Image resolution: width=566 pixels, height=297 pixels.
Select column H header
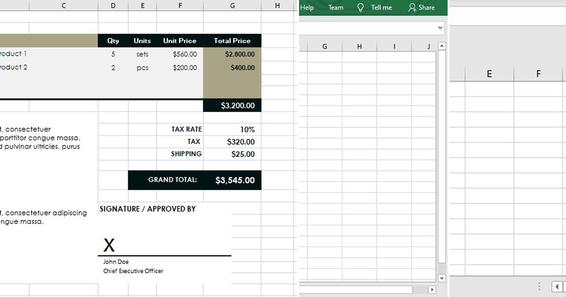277,6
